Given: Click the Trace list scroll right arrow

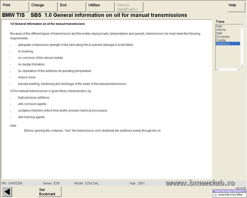Looking at the screenshot, I should (238, 69).
